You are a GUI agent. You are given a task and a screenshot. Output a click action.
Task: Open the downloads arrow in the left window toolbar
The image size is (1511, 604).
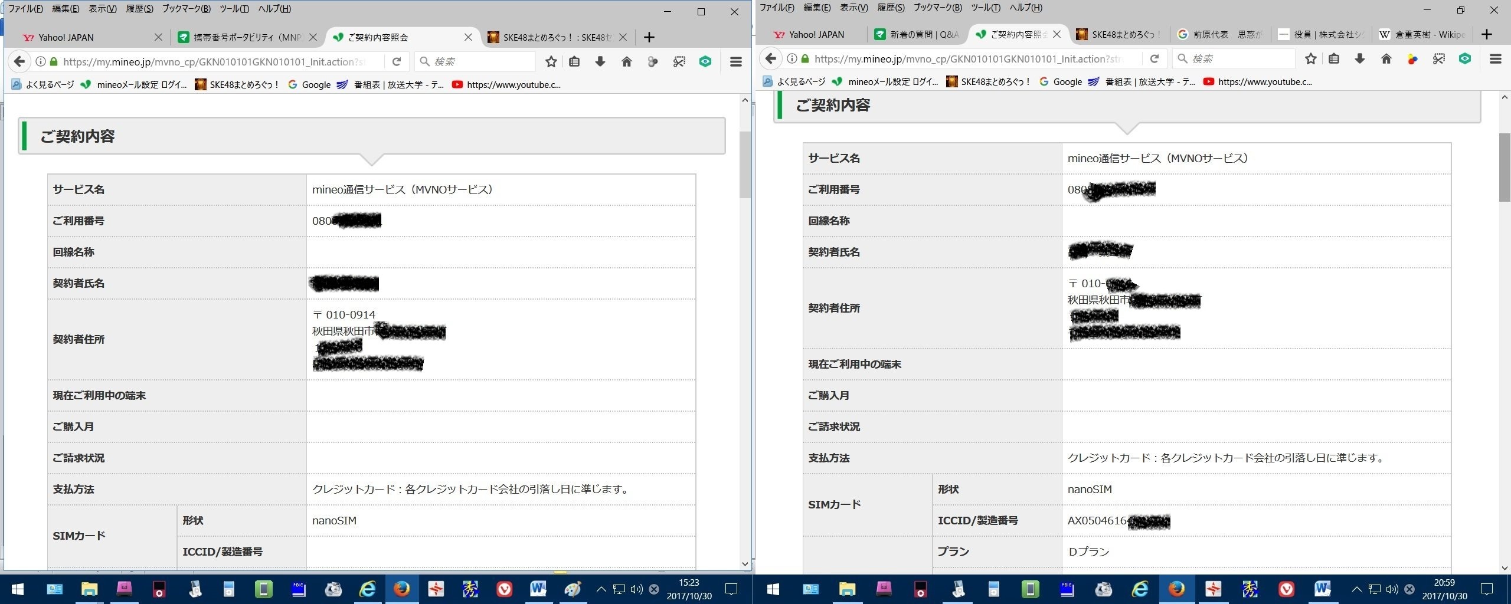600,61
